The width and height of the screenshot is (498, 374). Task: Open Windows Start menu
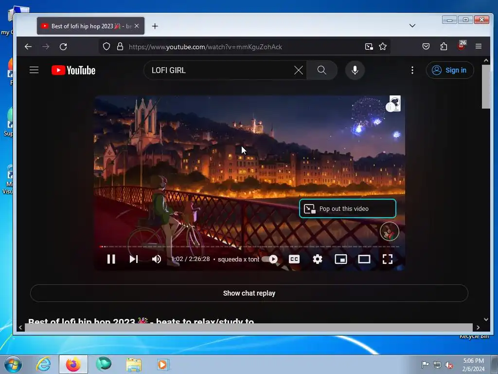tap(13, 364)
